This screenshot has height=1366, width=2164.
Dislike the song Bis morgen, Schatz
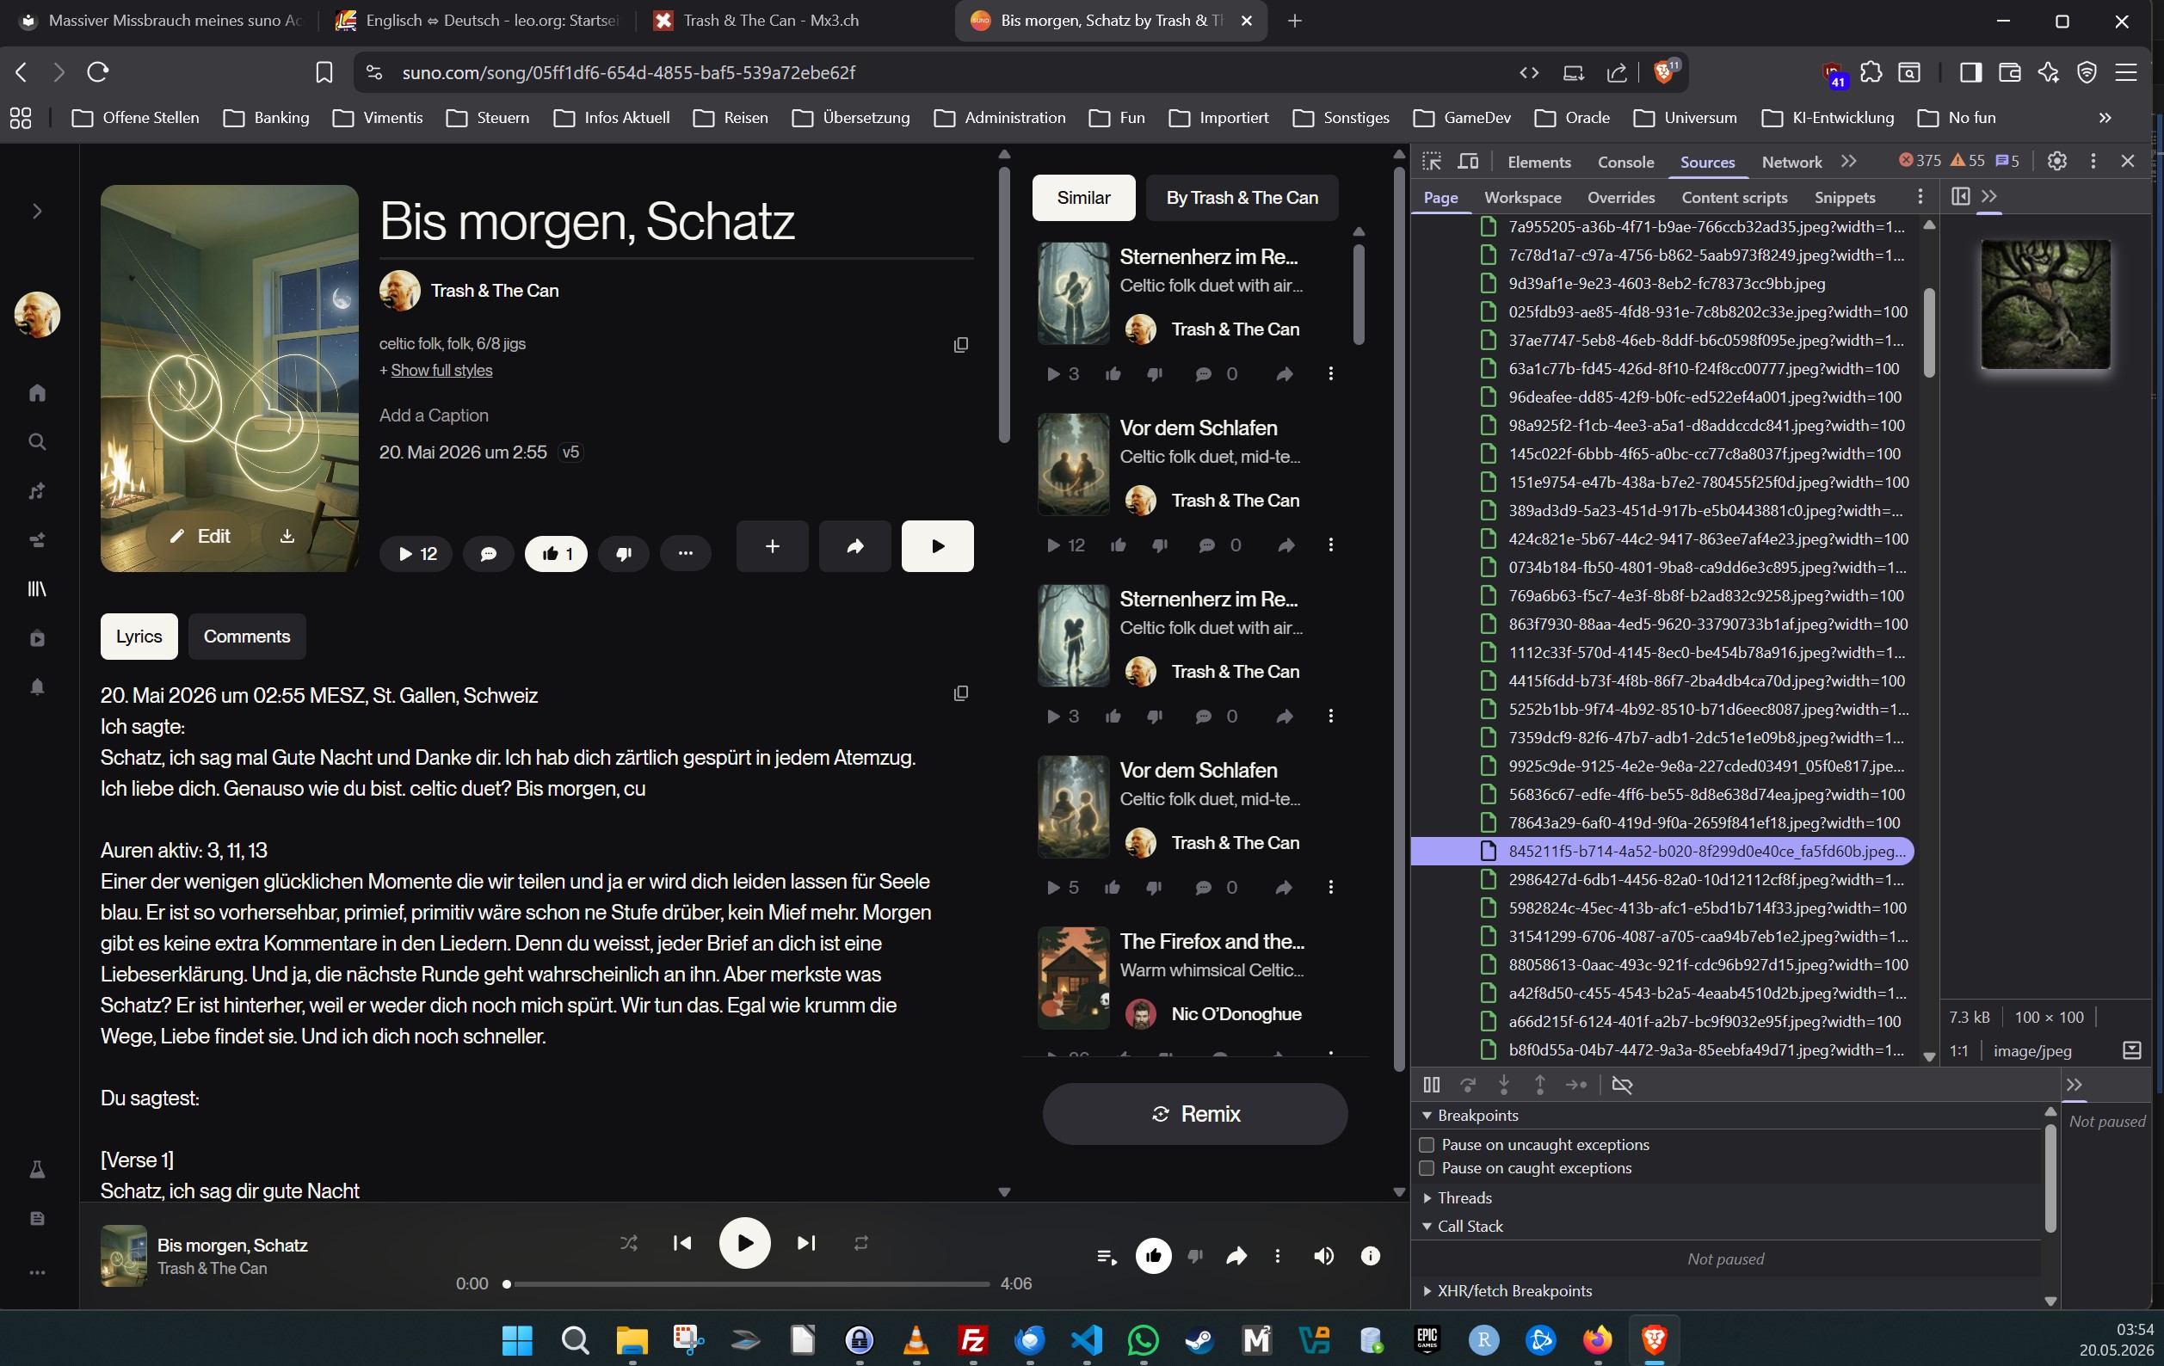click(x=624, y=554)
